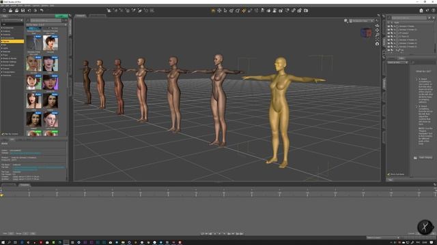Click the Scene pane vertical scrollbar
The image size is (437, 245).
pyautogui.click(x=435, y=37)
